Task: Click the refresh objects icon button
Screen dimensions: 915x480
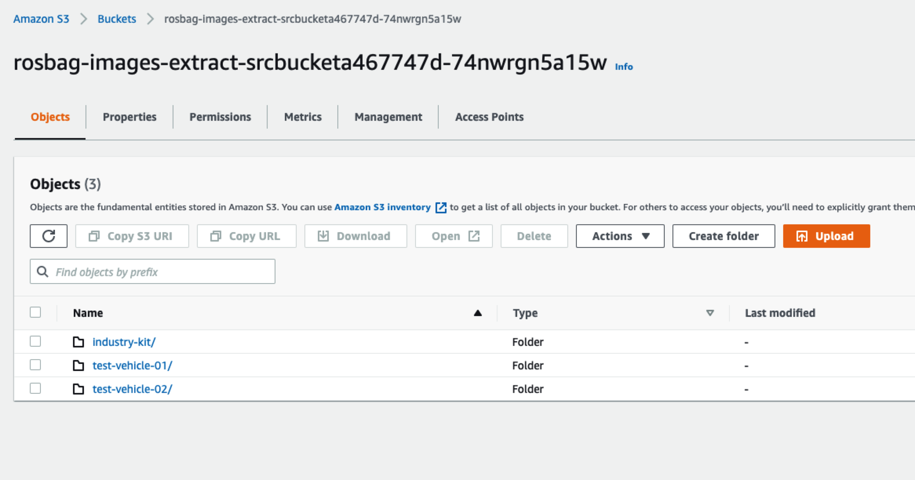Action: 49,236
